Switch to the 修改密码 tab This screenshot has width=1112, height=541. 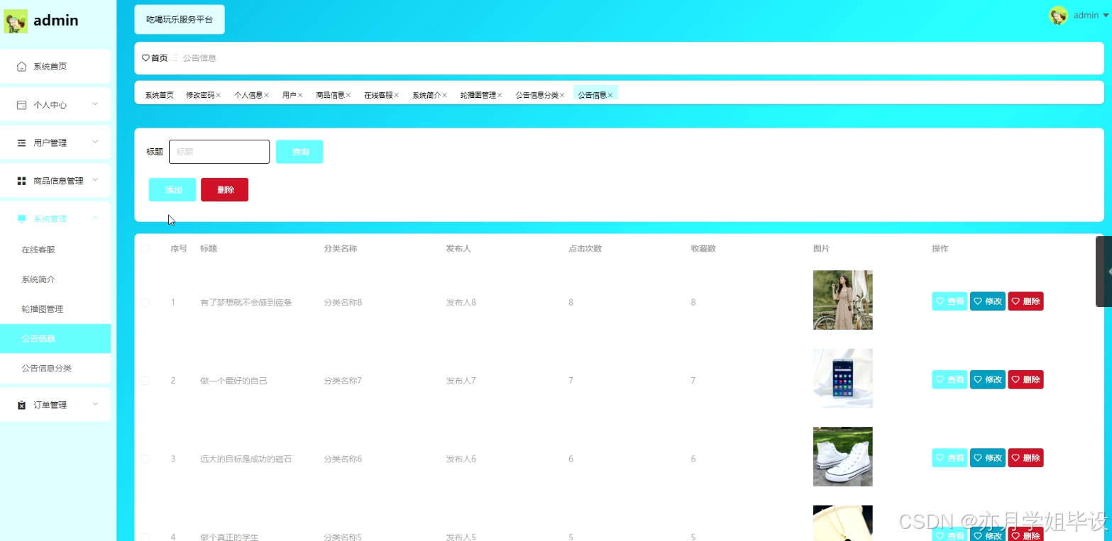[200, 95]
